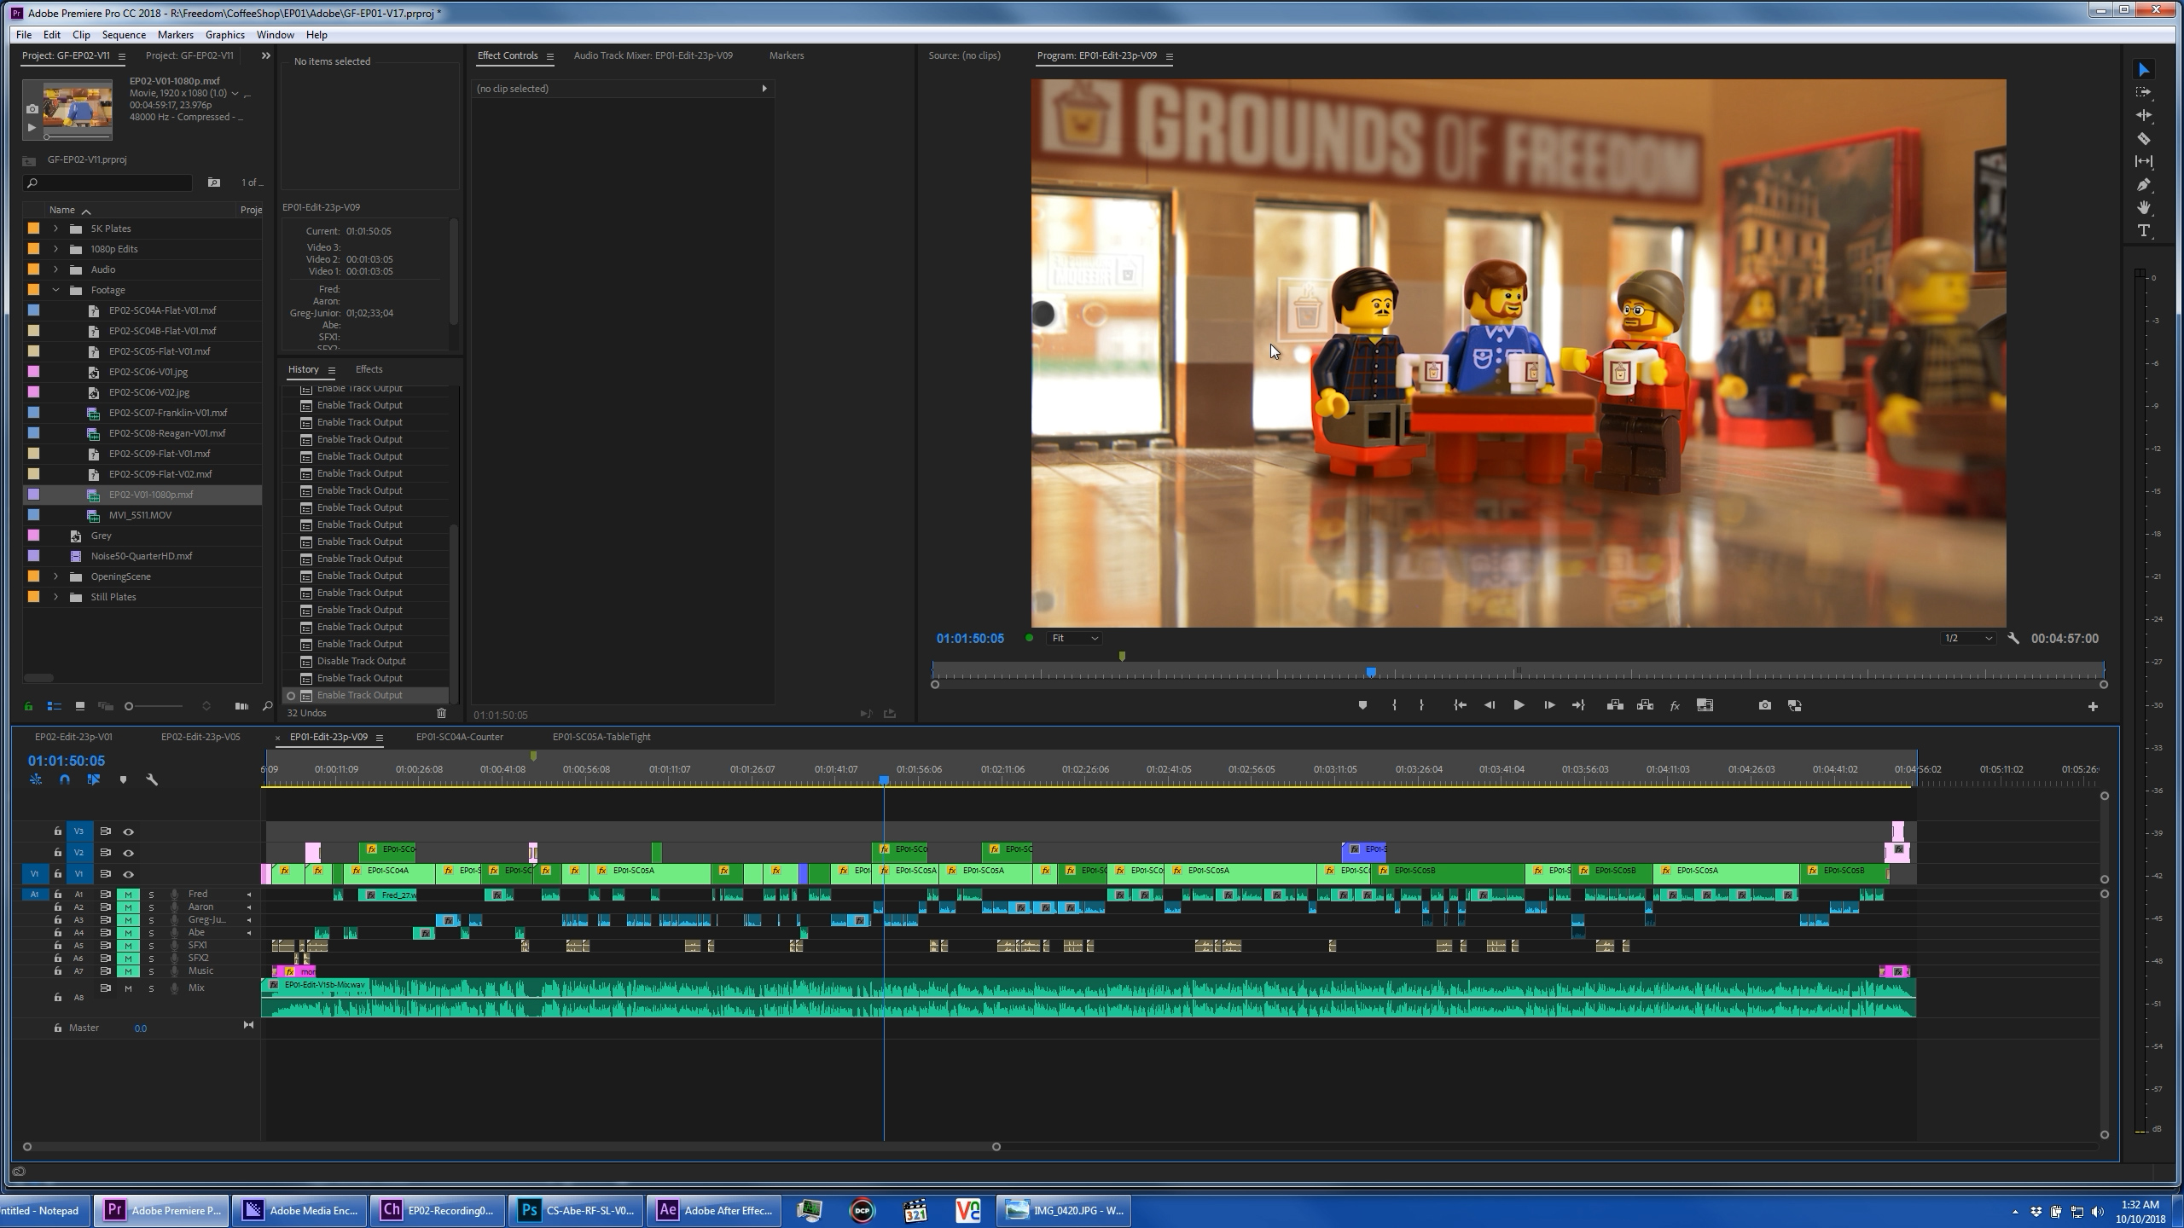Viewport: 2184px width, 1228px height.
Task: Expand the 1080p Edits bin
Action: 56,249
